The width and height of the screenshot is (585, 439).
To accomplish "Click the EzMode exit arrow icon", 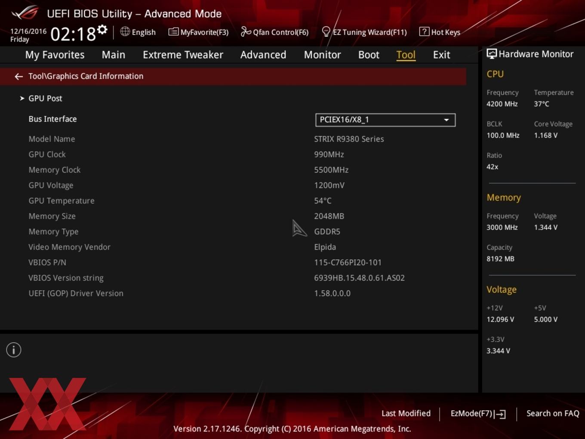I will (500, 414).
